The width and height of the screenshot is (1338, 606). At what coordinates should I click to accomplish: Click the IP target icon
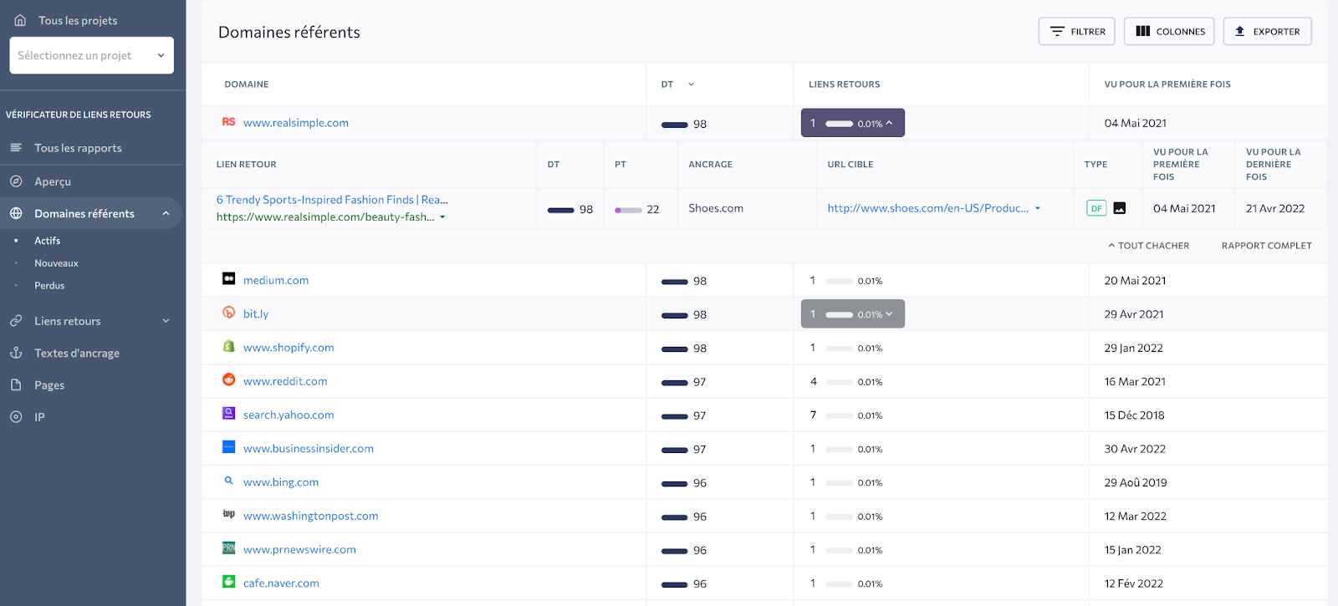(16, 417)
